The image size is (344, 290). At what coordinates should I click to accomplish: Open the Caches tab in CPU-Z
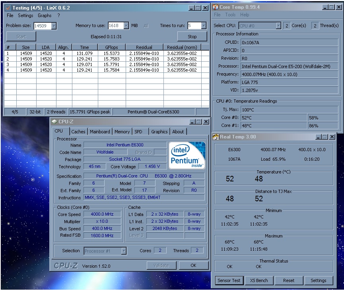click(78, 132)
